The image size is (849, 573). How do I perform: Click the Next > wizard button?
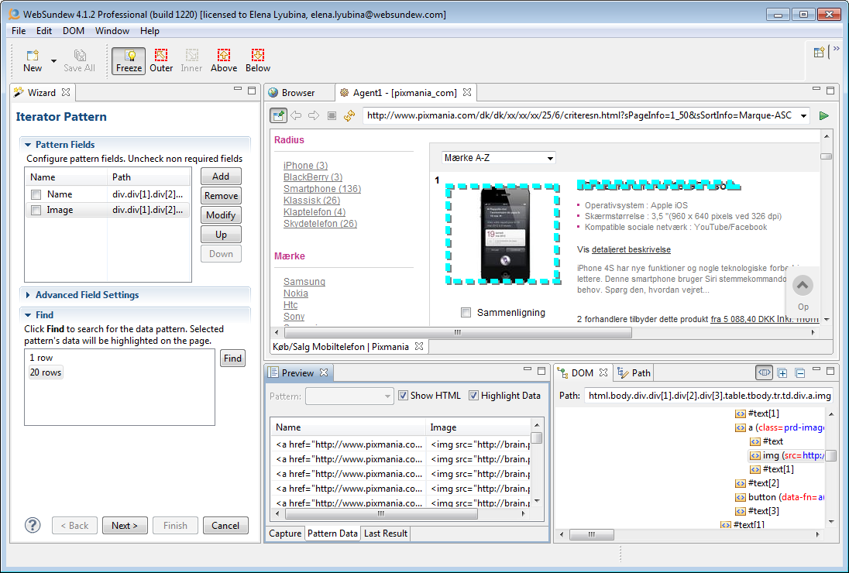click(125, 526)
